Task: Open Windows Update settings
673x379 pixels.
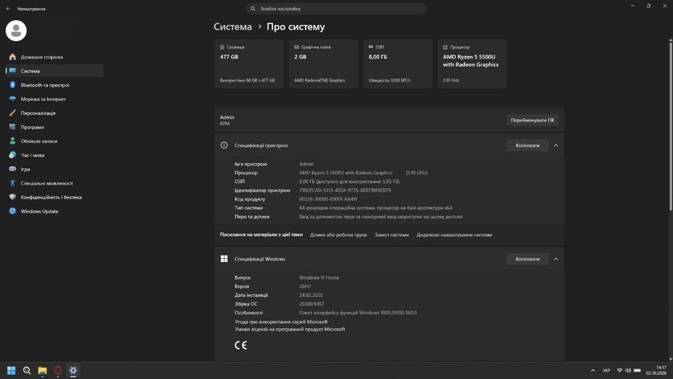Action: [x=55, y=211]
